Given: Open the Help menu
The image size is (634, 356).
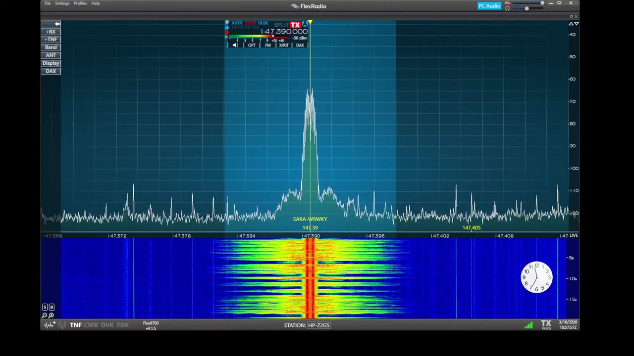Looking at the screenshot, I should [x=96, y=3].
